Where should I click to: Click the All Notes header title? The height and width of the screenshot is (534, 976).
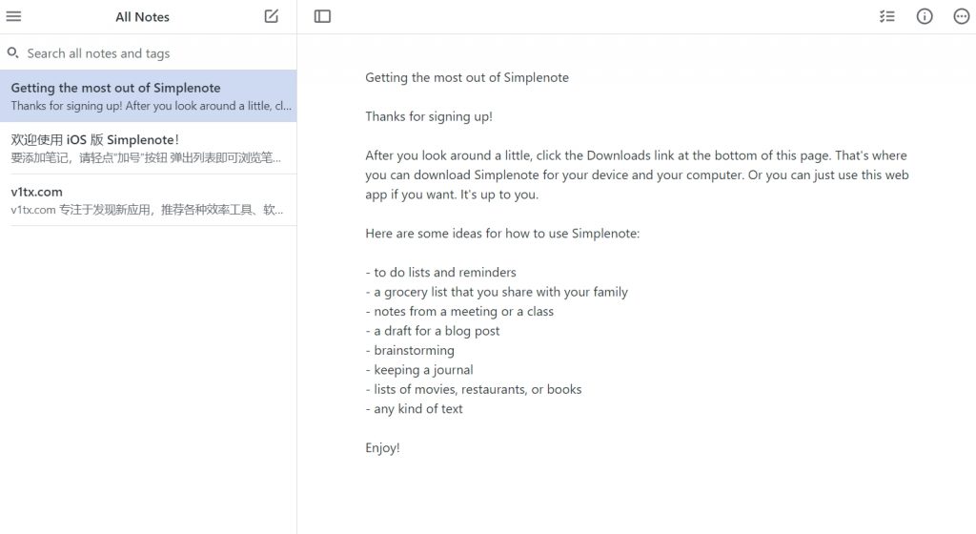[142, 17]
